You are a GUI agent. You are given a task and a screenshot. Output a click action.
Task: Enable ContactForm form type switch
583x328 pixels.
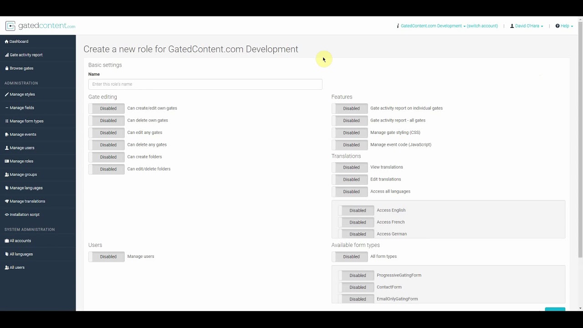coord(356,287)
